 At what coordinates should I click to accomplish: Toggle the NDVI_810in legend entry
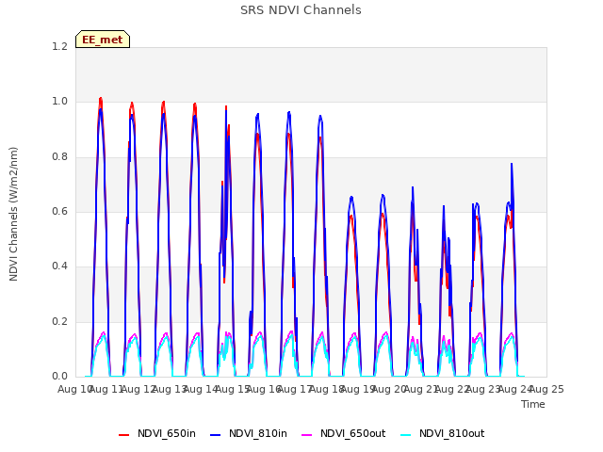pos(249,433)
